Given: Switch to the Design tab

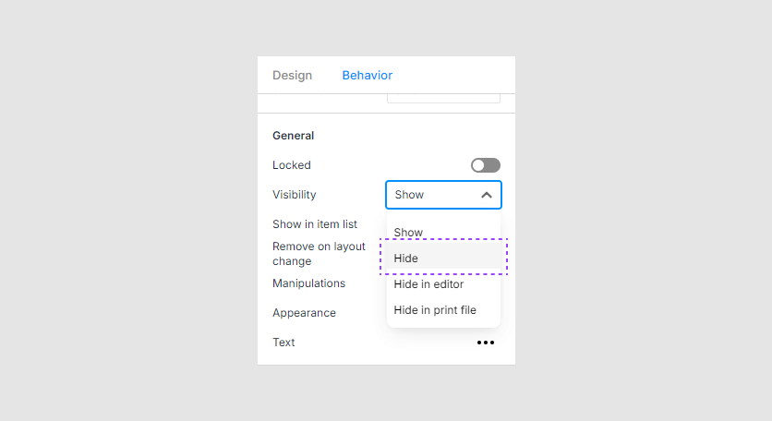Looking at the screenshot, I should point(292,76).
